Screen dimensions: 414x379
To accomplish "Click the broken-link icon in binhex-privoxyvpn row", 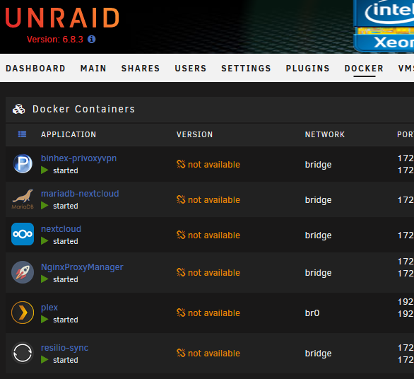I will pyautogui.click(x=181, y=164).
